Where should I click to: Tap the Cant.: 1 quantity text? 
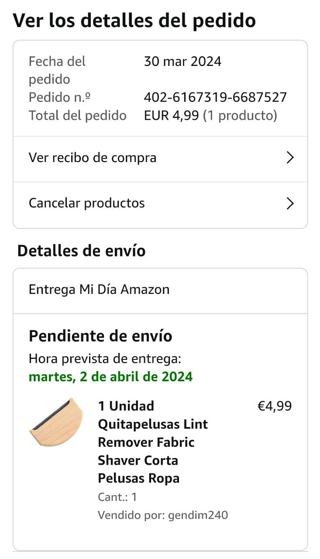pyautogui.click(x=117, y=497)
